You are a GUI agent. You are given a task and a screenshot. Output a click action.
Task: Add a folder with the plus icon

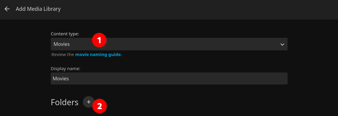tap(89, 102)
